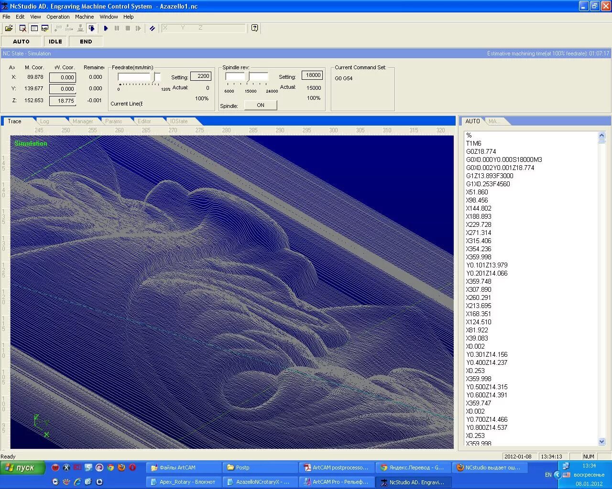Switch to Apex_Rotary - Блокнот taskbar button
612x489 pixels.
(x=183, y=482)
